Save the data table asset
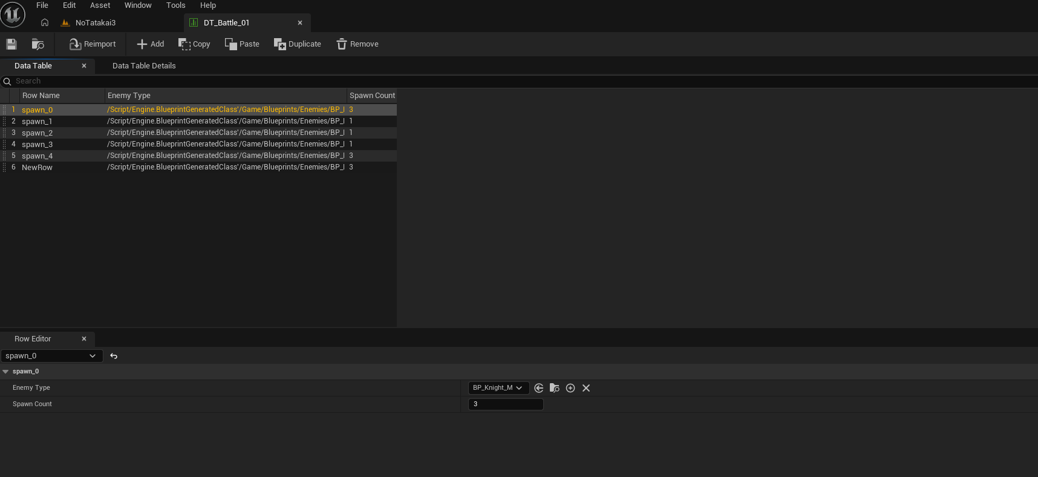The image size is (1038, 477). click(11, 44)
